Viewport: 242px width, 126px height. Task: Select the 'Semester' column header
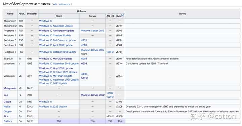pyautogui.click(x=32, y=13)
